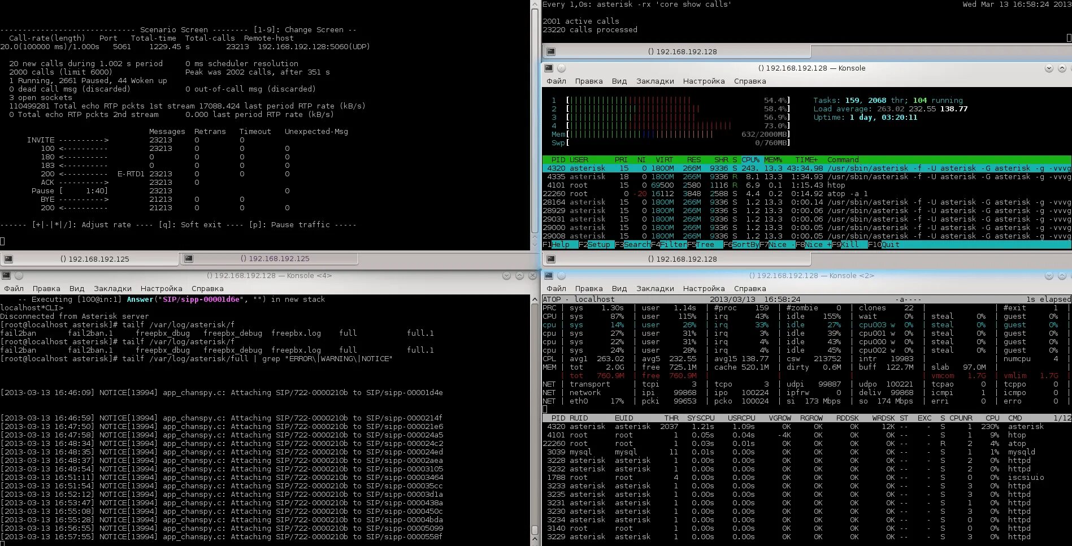Image resolution: width=1072 pixels, height=546 pixels.
Task: Click scrollbar up arrow at top of sipp terminal
Action: click(x=535, y=4)
